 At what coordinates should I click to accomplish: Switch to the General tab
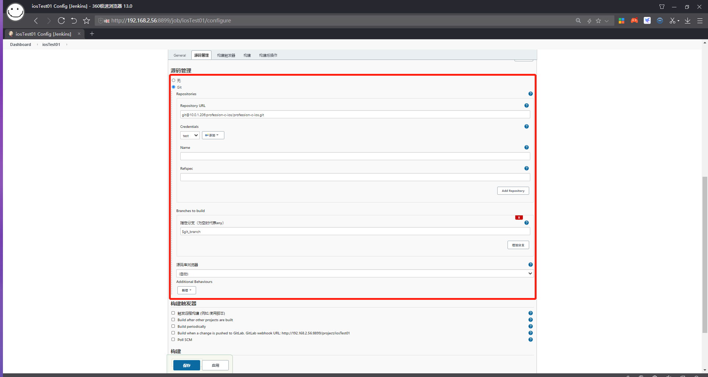[x=180, y=55]
